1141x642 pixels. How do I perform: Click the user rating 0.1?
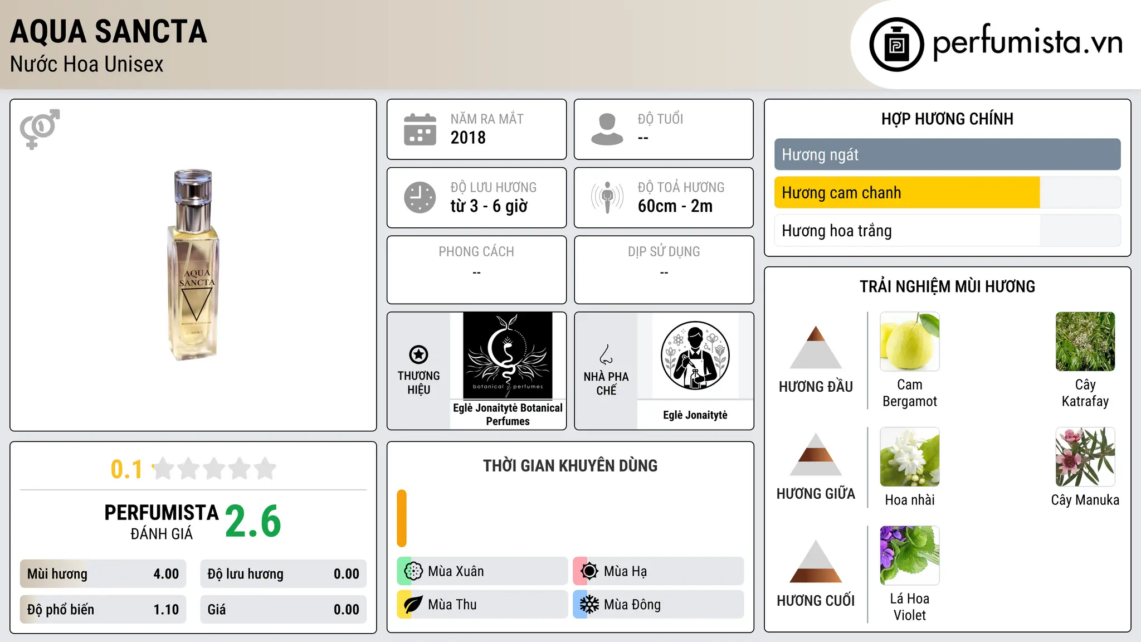(126, 469)
